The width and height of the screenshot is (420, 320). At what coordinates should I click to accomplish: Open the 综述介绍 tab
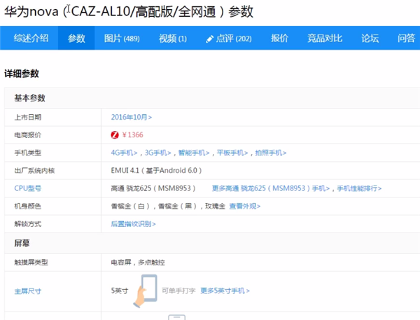pyautogui.click(x=31, y=38)
